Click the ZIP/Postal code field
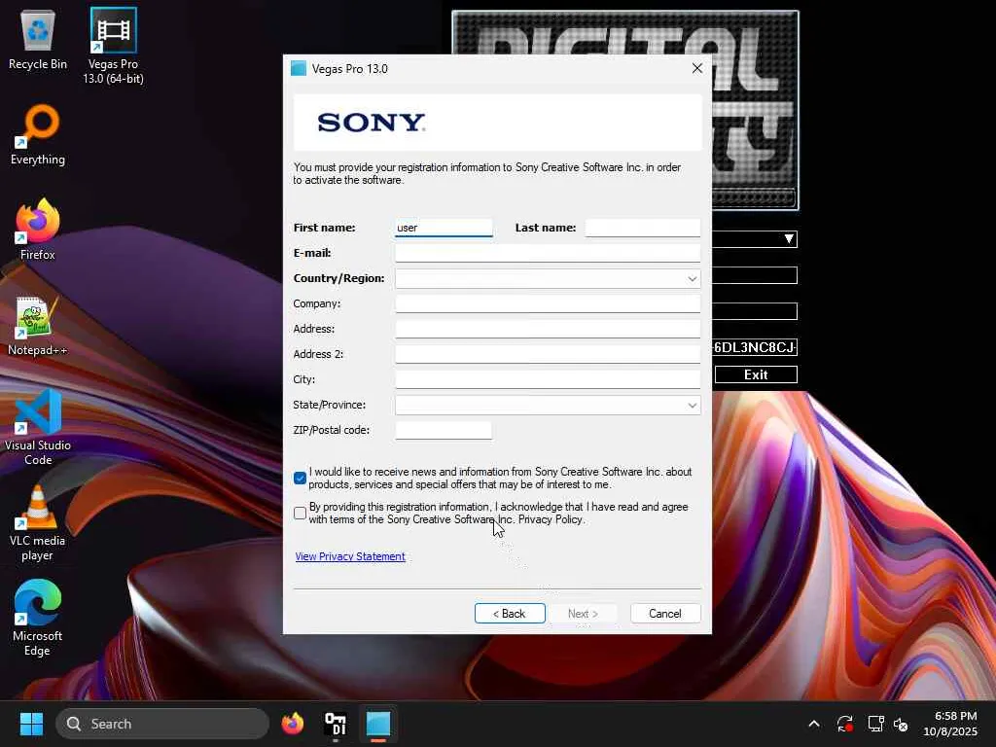This screenshot has width=996, height=747. [x=444, y=430]
